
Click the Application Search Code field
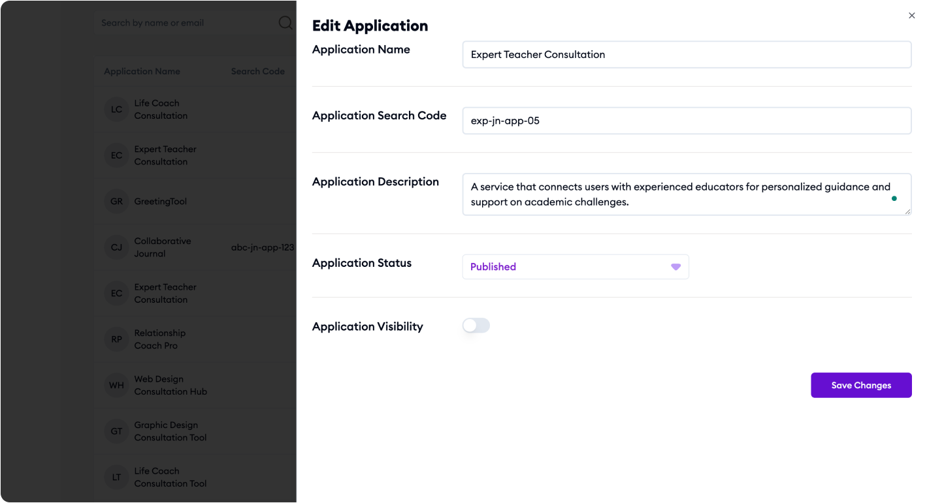pos(687,121)
